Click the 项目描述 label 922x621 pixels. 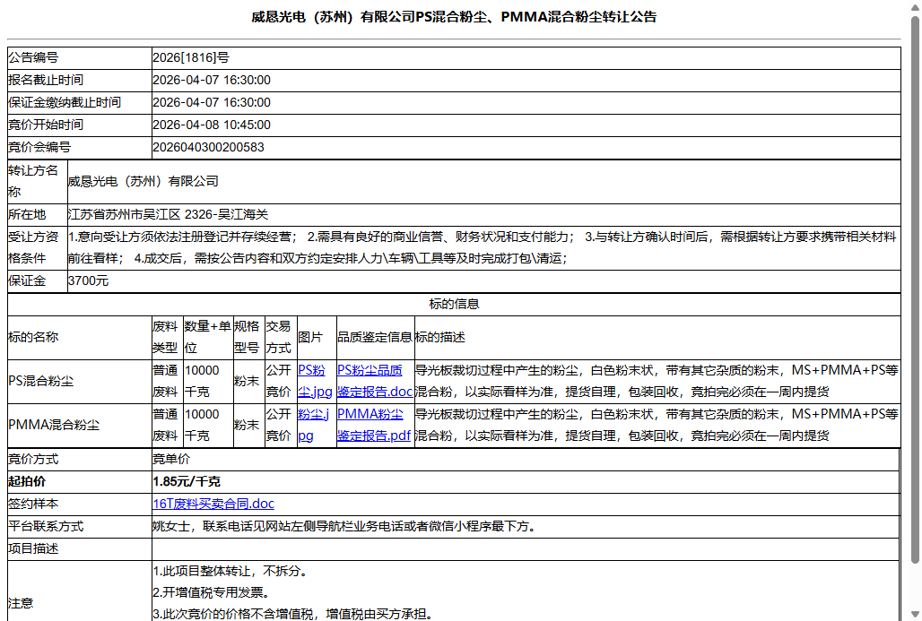[x=33, y=548]
